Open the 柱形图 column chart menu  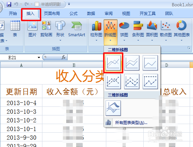[96, 31]
